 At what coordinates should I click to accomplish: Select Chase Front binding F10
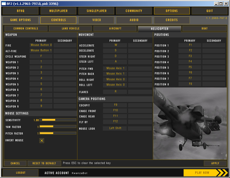coord(115,110)
